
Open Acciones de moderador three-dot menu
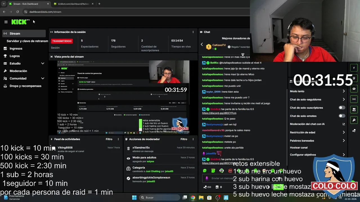click(193, 139)
